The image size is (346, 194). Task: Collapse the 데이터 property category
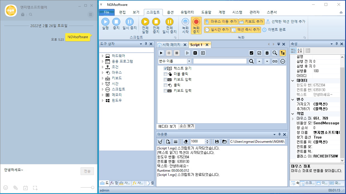coord(293,80)
